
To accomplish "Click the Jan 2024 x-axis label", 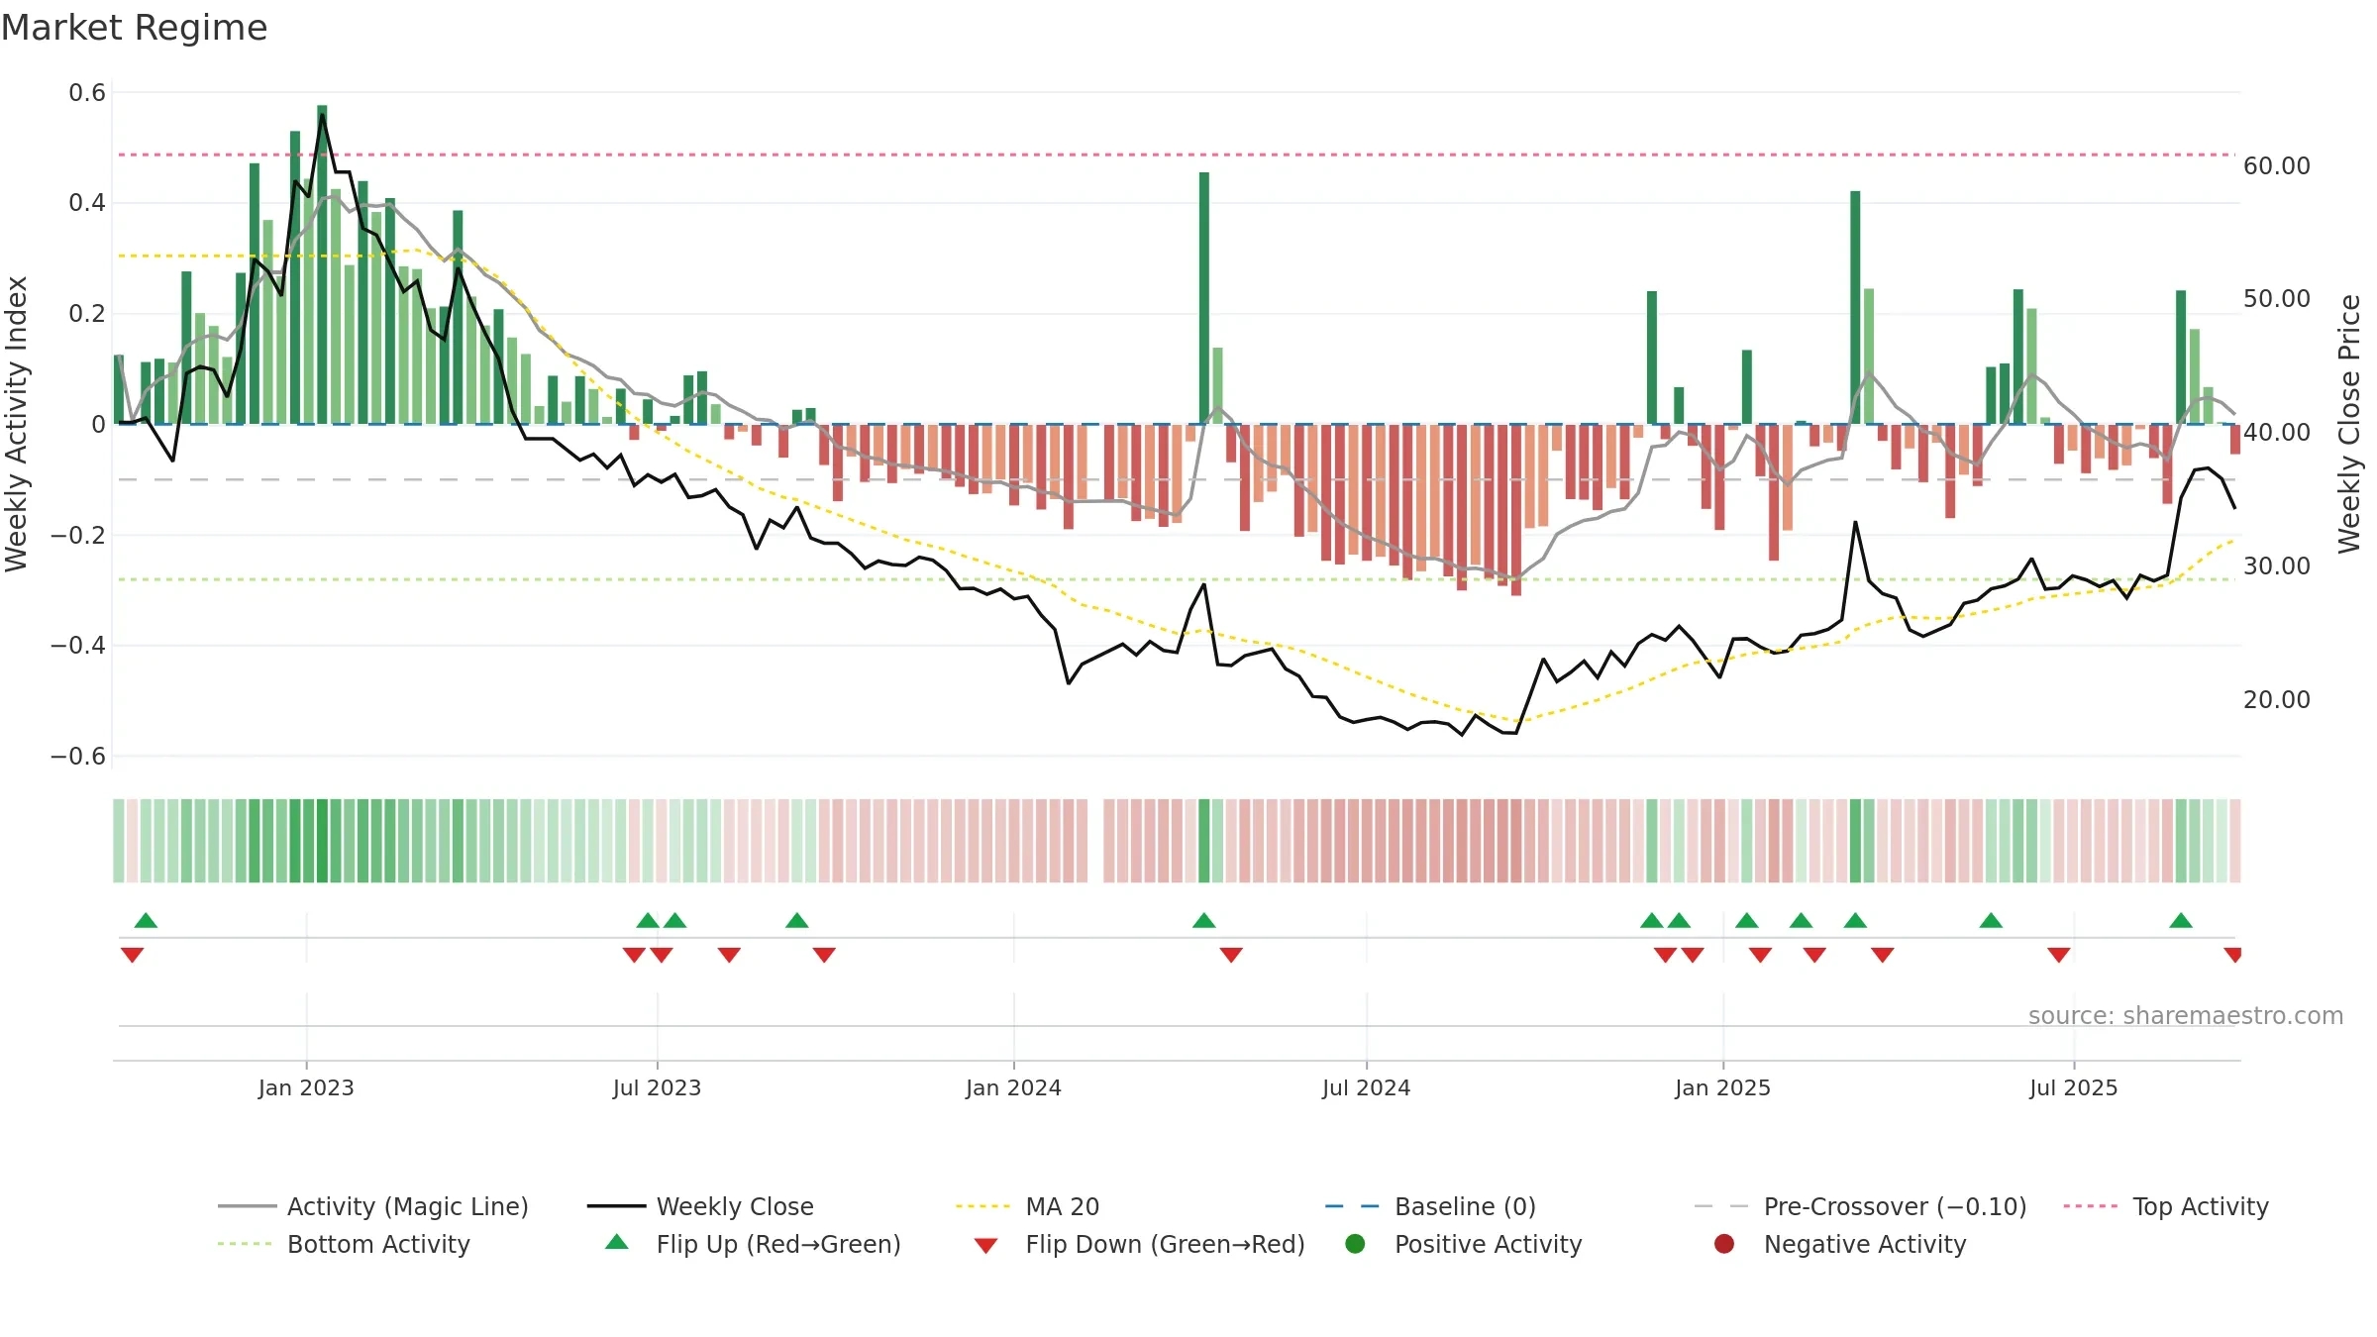I will tap(1013, 1087).
